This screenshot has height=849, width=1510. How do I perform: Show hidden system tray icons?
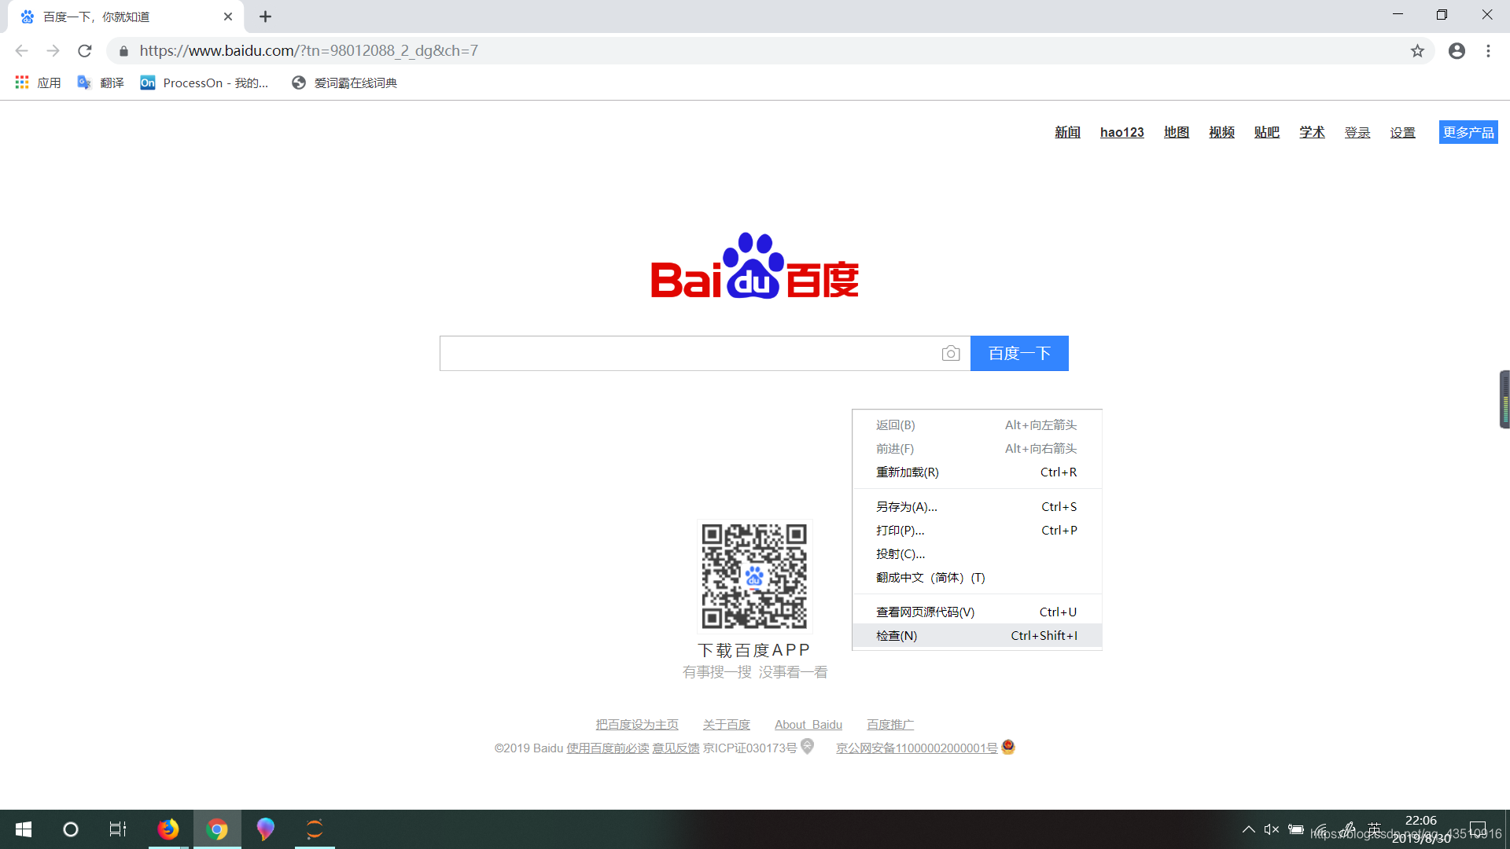click(x=1248, y=829)
